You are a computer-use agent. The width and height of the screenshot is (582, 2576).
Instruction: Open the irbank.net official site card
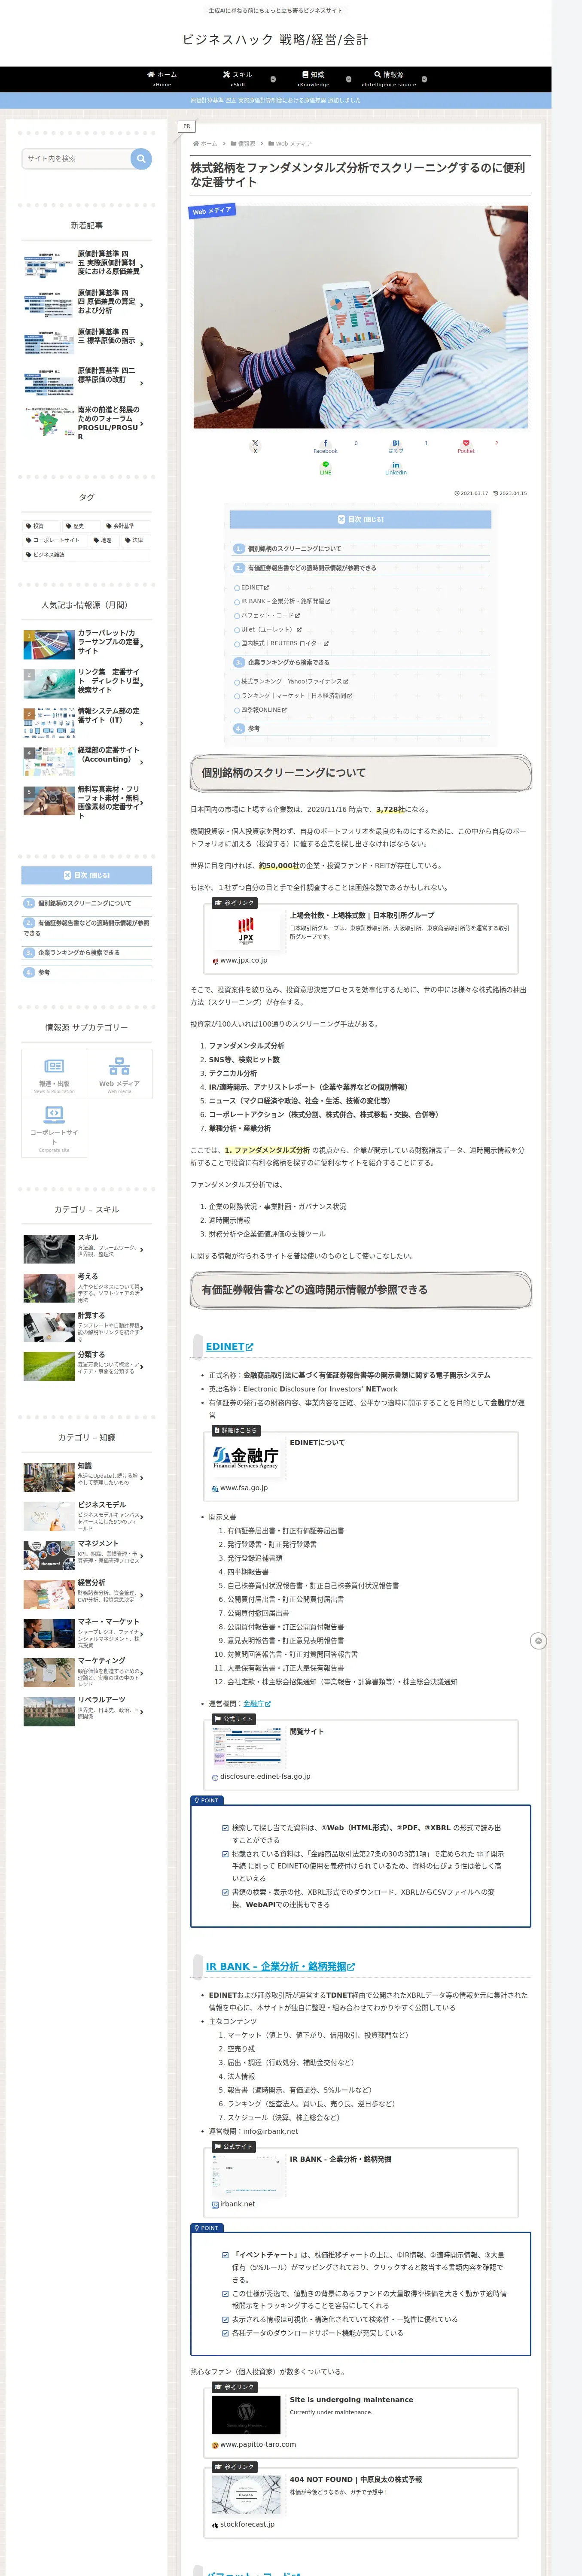click(x=361, y=2181)
